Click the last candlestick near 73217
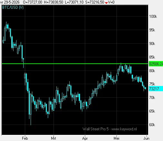163x141 pixels. (x=145, y=88)
